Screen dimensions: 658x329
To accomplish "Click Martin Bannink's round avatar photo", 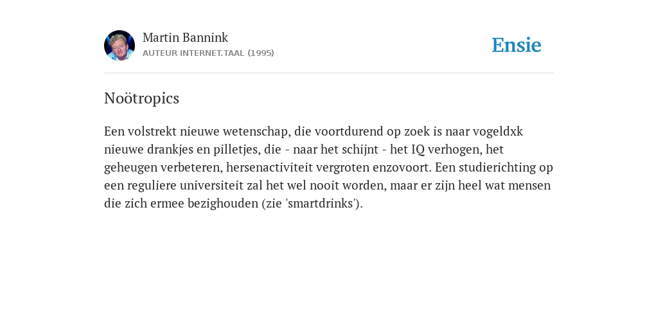I will click(x=120, y=46).
